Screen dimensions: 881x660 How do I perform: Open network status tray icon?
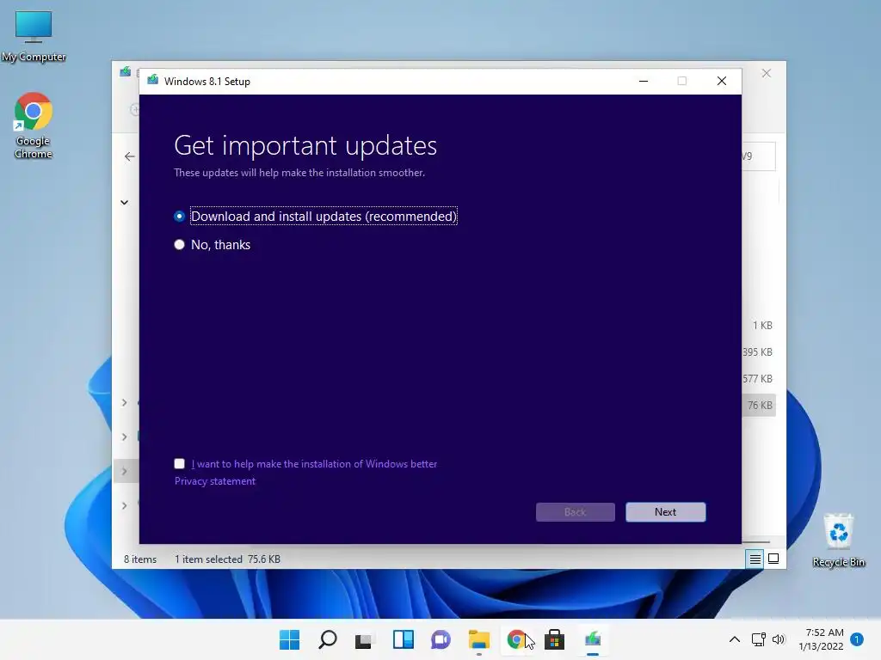[759, 639]
